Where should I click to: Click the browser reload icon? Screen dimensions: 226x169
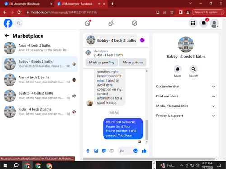19,12
